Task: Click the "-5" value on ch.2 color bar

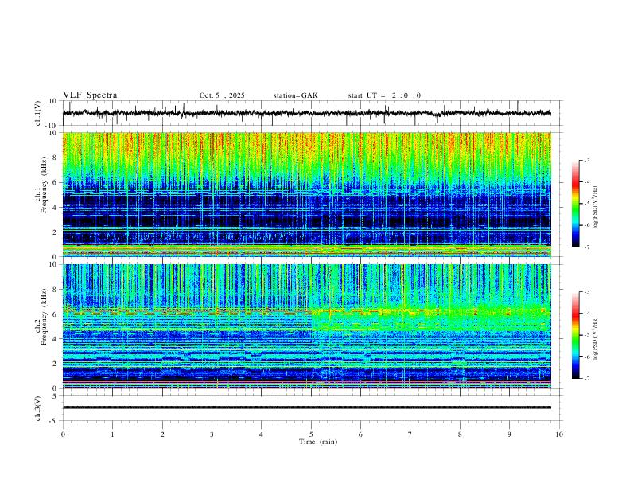Action: click(x=586, y=335)
